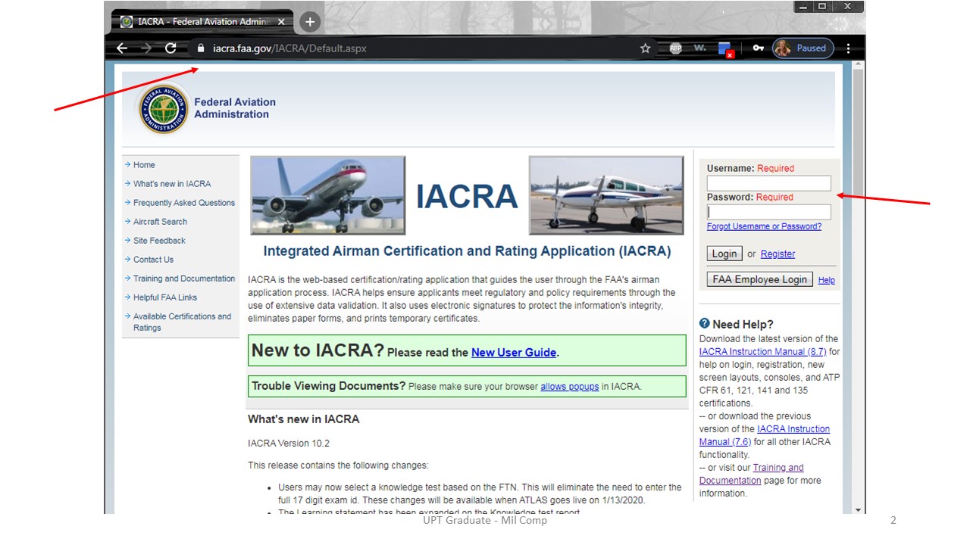Viewport: 970px width, 545px height.
Task: Click the Federal Aviation Administration header text
Action: click(235, 108)
